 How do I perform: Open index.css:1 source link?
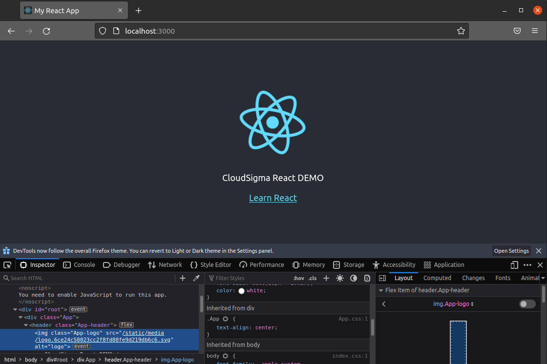(x=350, y=356)
